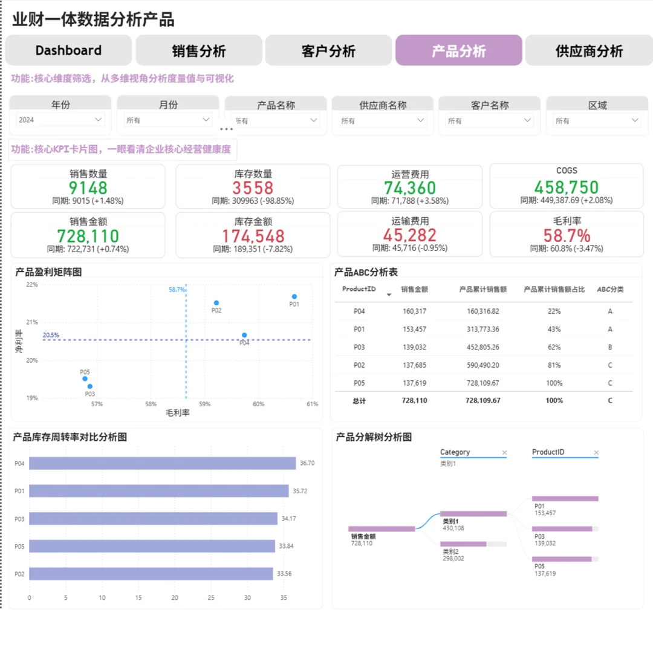
Task: Sort table by 销售金额 column header
Action: click(x=414, y=290)
